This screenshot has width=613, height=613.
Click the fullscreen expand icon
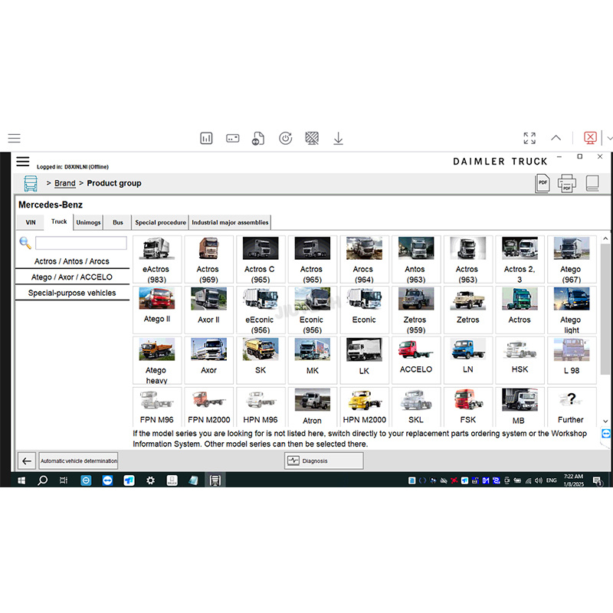coord(529,138)
